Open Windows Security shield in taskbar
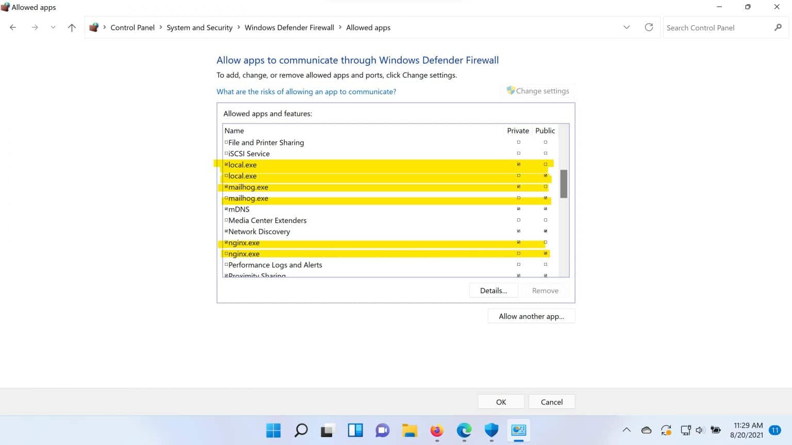This screenshot has height=445, width=792. (491, 430)
